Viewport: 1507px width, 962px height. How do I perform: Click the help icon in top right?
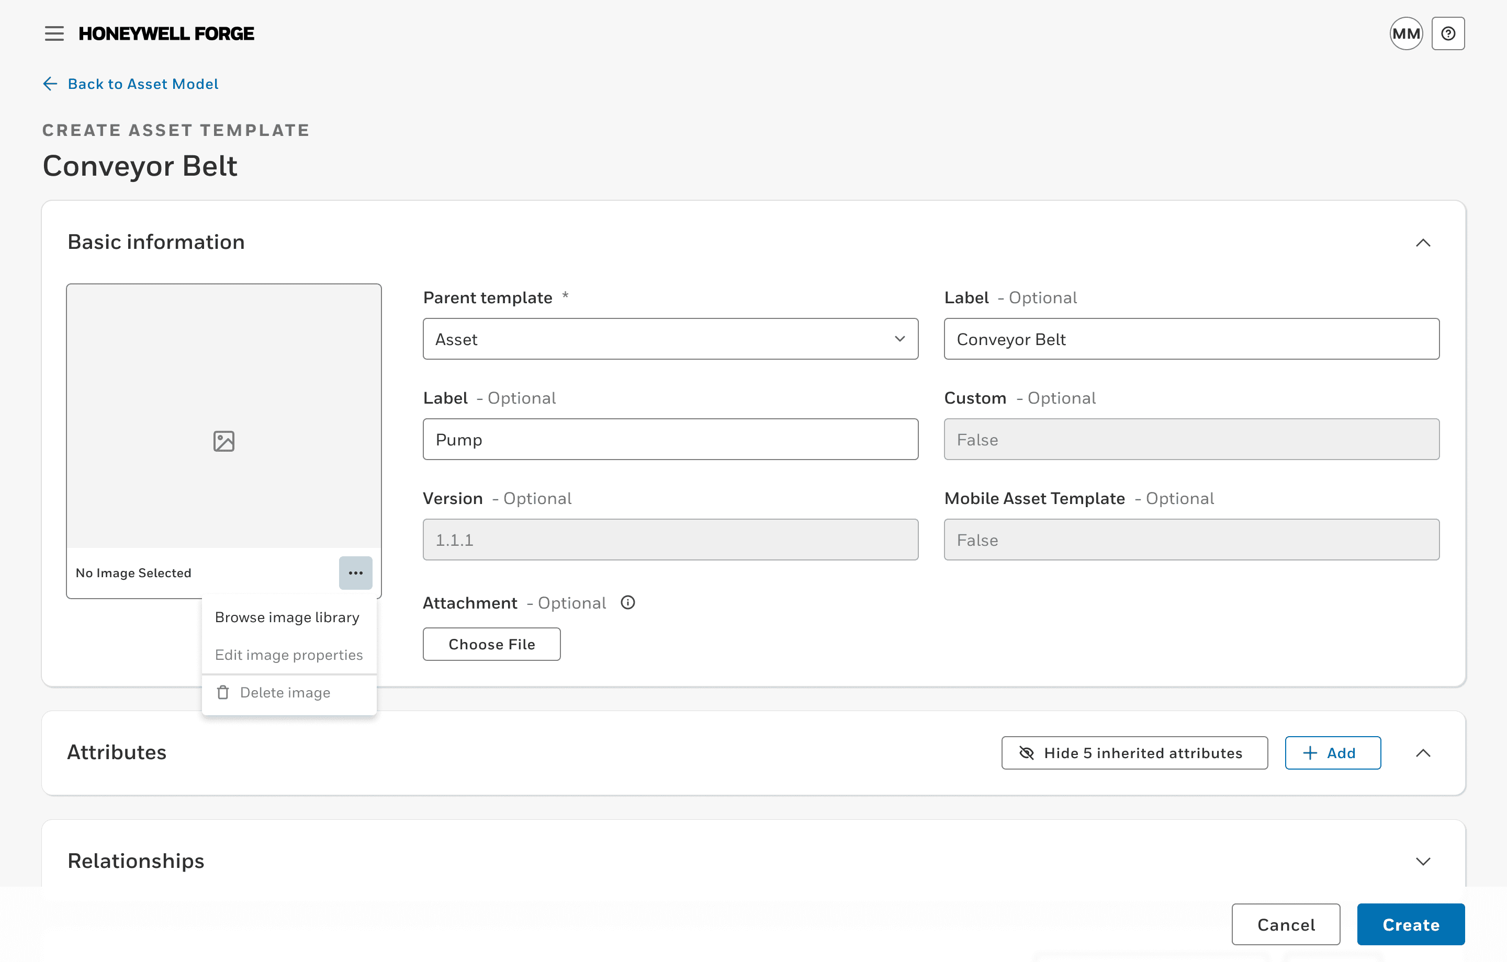coord(1448,33)
